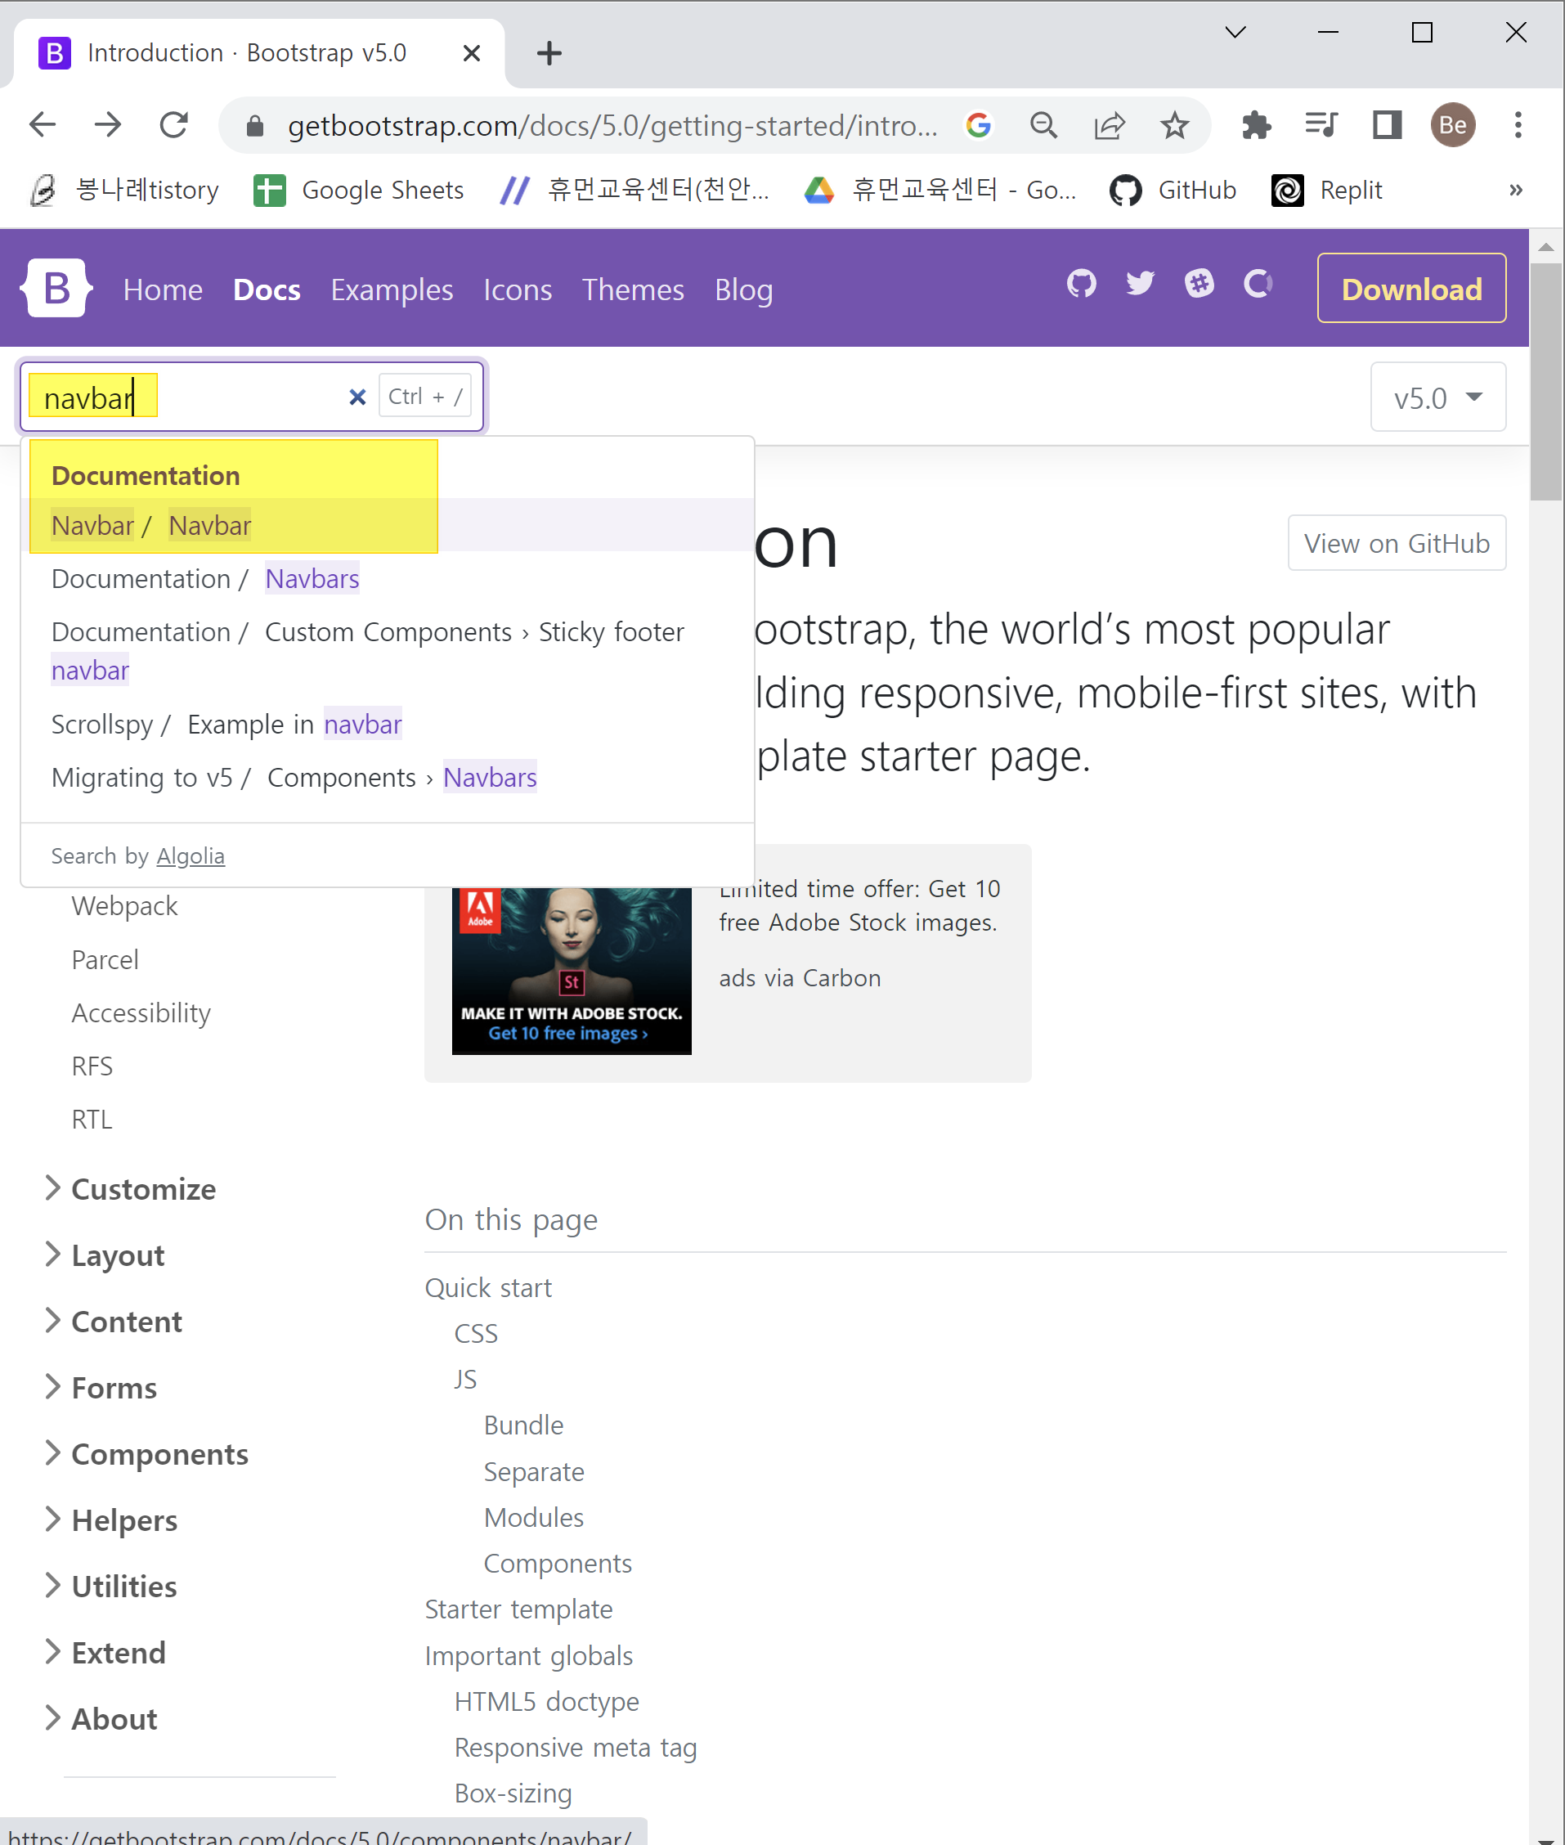Open Bootstrap Twitter icon in header
This screenshot has width=1565, height=1845.
tap(1140, 284)
